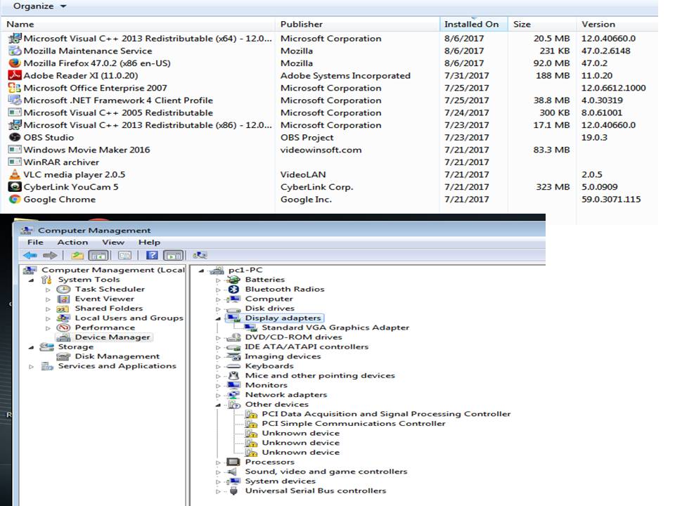Image resolution: width=675 pixels, height=506 pixels.
Task: Click the Up one level folder icon
Action: (x=77, y=255)
